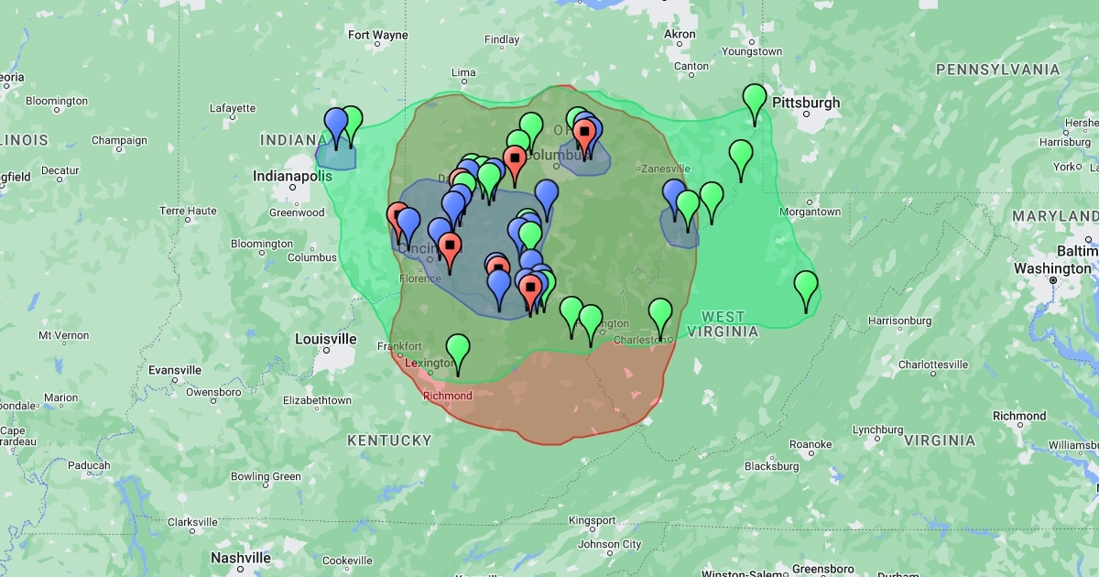Click the Washington city label
This screenshot has width=1099, height=577.
(x=1052, y=268)
